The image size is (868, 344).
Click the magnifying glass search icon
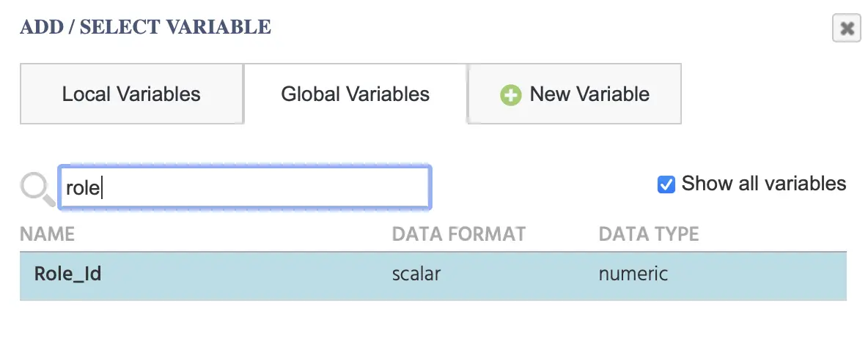coord(37,189)
